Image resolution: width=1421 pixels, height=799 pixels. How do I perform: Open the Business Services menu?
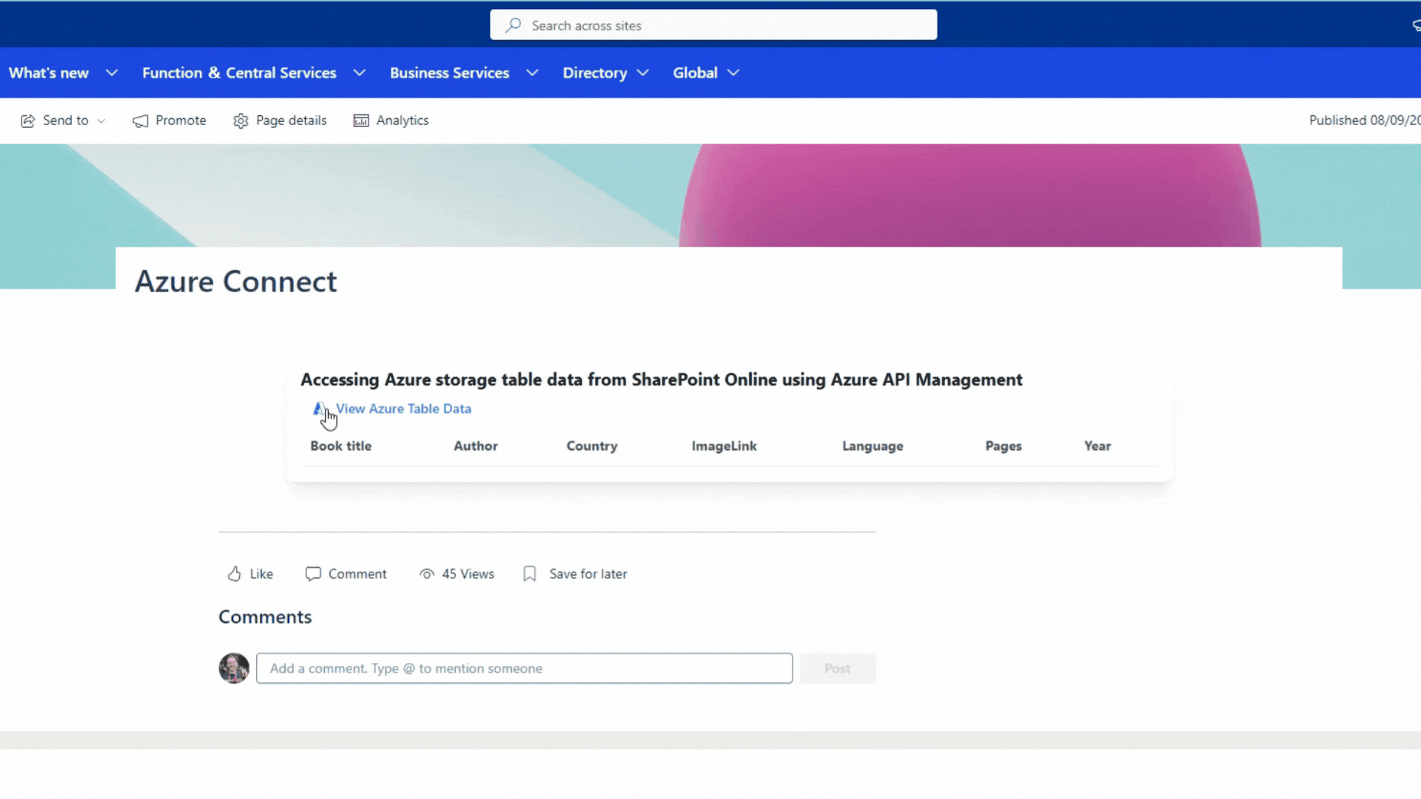click(x=449, y=73)
